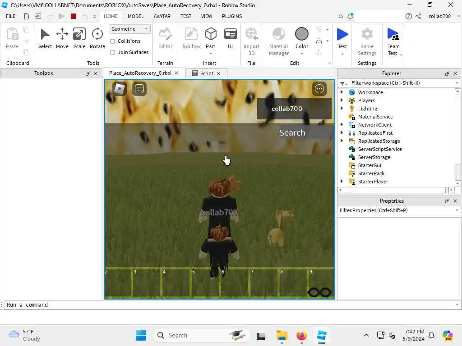Switch to the PLUGINS ribbon tab
Screen dimensions: 462x346
pyautogui.click(x=232, y=16)
